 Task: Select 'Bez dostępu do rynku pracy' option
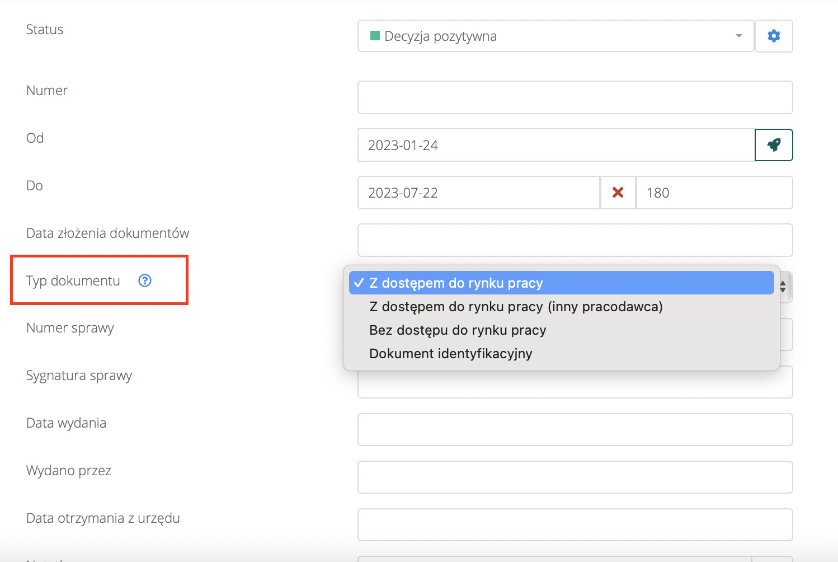tap(457, 330)
